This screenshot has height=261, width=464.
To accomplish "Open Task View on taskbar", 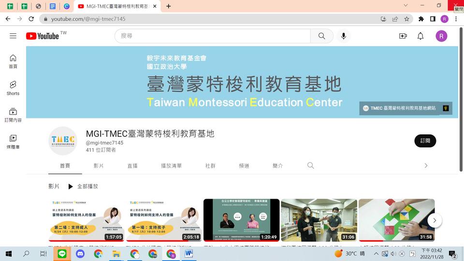I will 43,254.
